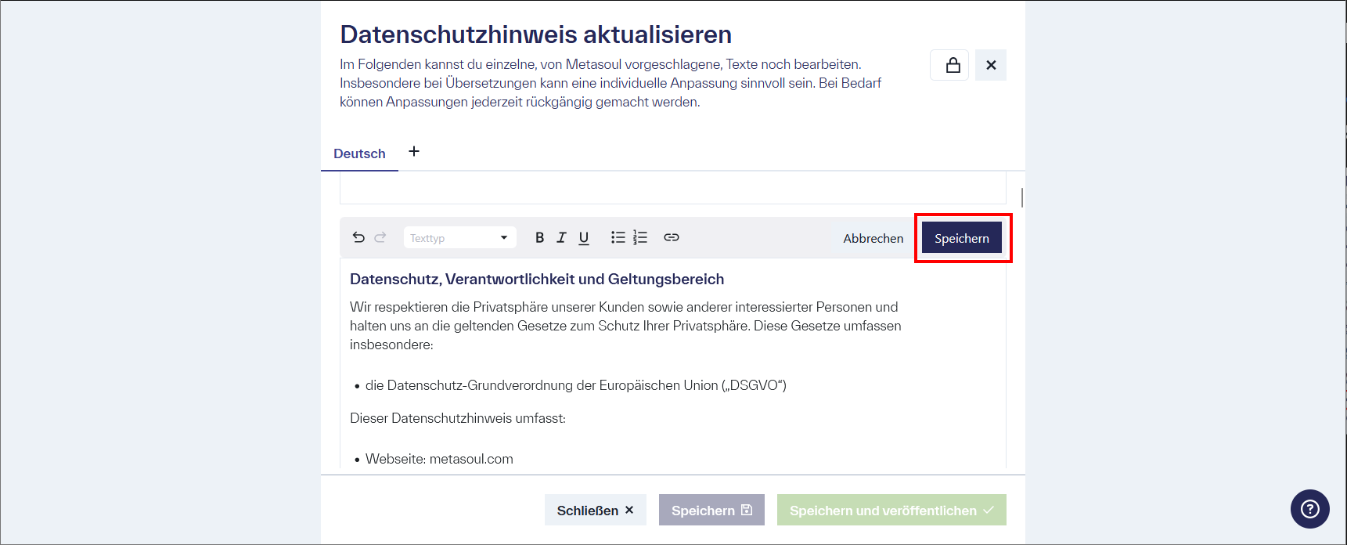Click the dialog scrollbar thumb
The width and height of the screenshot is (1347, 545).
pos(1022,197)
